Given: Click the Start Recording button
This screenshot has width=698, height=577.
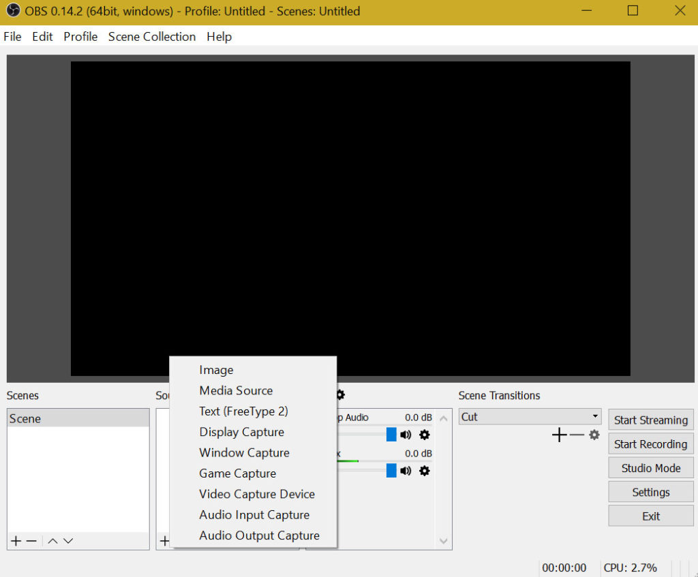Looking at the screenshot, I should tap(651, 444).
